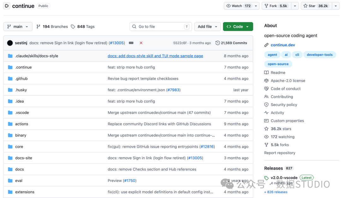Click the folder icon beside .husky

tap(10, 90)
